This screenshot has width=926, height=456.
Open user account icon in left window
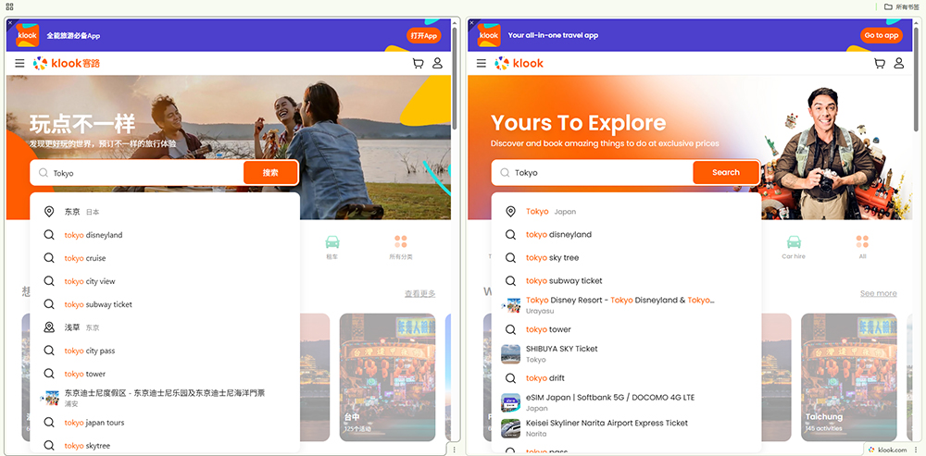[x=438, y=63]
